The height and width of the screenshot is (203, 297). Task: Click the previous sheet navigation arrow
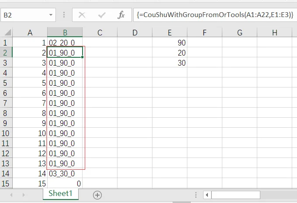[11, 195]
